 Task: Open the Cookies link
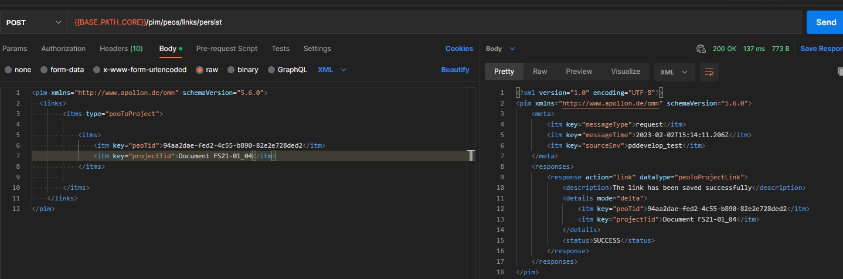point(458,49)
